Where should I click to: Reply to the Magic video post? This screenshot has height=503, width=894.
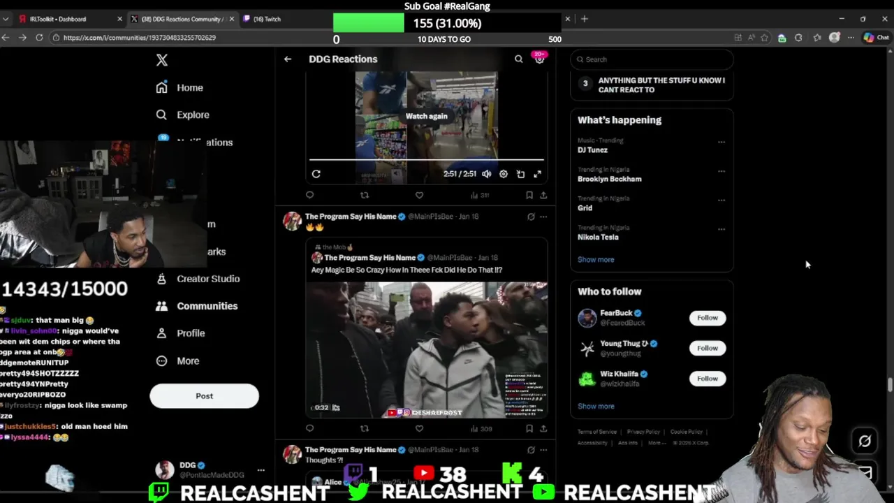tap(310, 429)
